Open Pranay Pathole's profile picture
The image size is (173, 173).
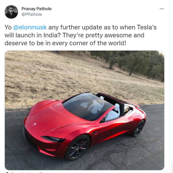(x=11, y=12)
